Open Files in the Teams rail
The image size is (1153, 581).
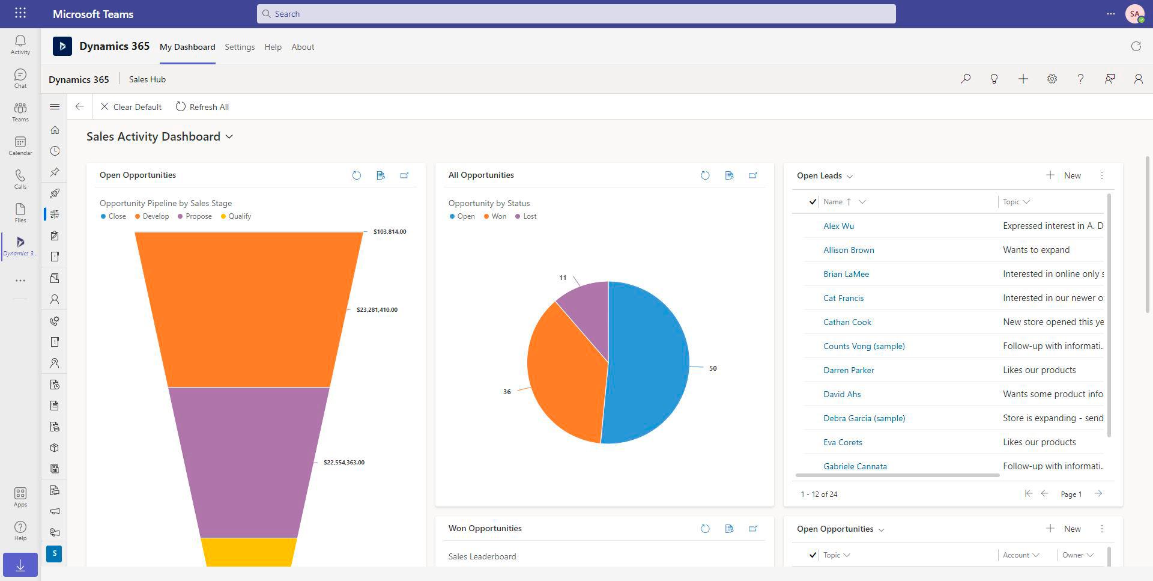[x=20, y=213]
